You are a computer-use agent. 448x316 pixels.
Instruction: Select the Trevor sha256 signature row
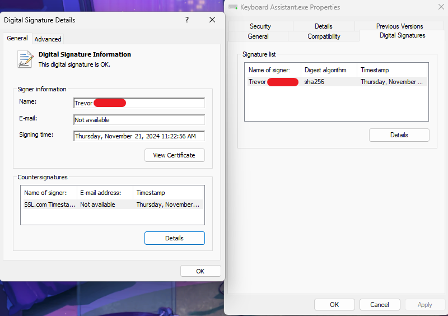point(336,82)
